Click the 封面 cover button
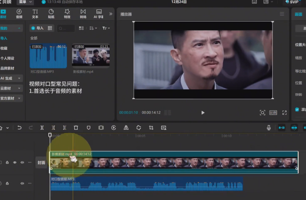Image resolution: width=306 pixels, height=200 pixels. [41, 162]
